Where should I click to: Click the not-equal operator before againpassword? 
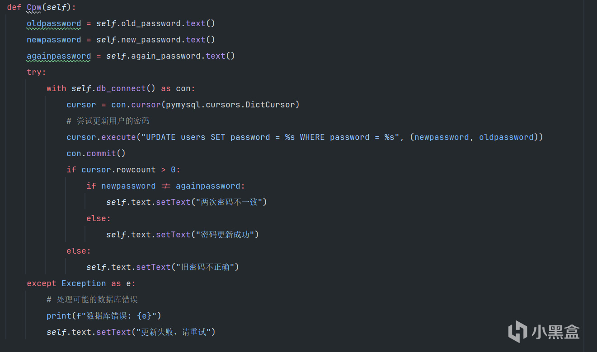(165, 186)
